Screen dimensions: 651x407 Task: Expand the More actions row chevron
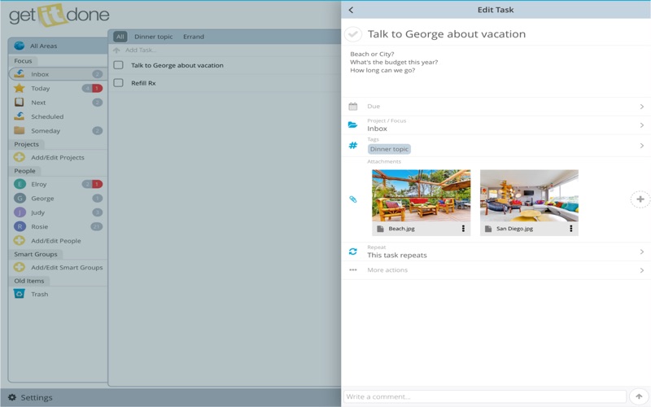[x=641, y=270]
